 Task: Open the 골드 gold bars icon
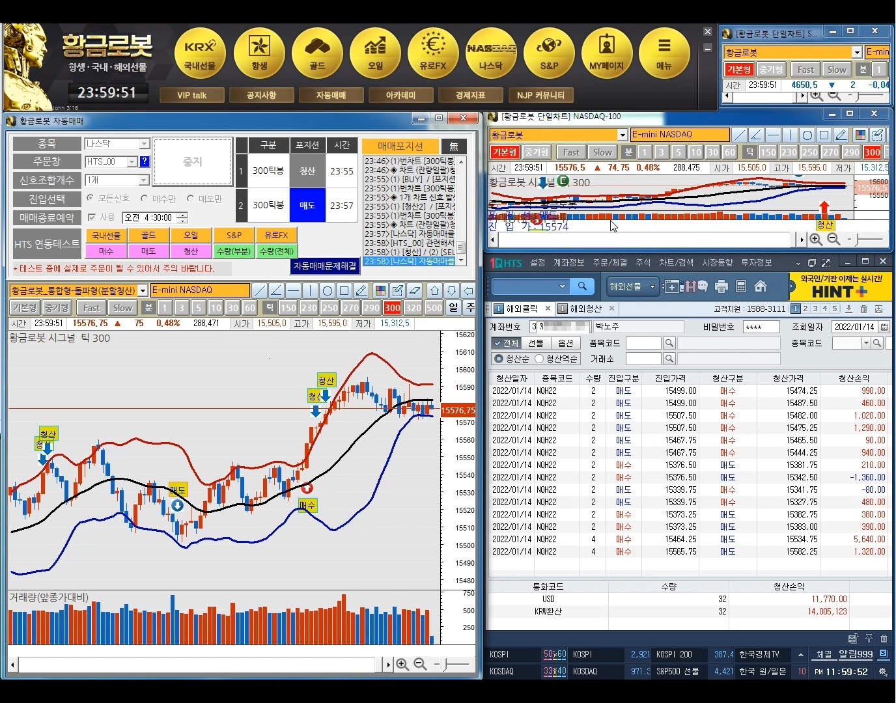pos(317,53)
